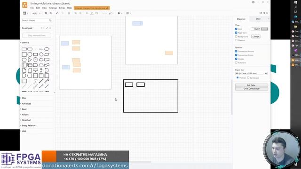Screen dimensions: 301x169
Task: Click the fullscreen icon in toolbar
Action: [x=261, y=13]
